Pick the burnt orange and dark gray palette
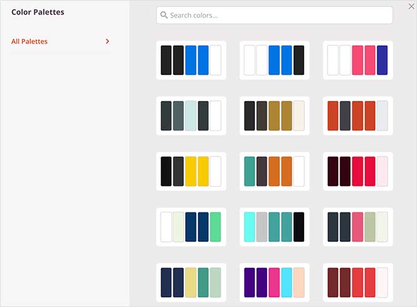The width and height of the screenshot is (417, 307). click(x=357, y=116)
